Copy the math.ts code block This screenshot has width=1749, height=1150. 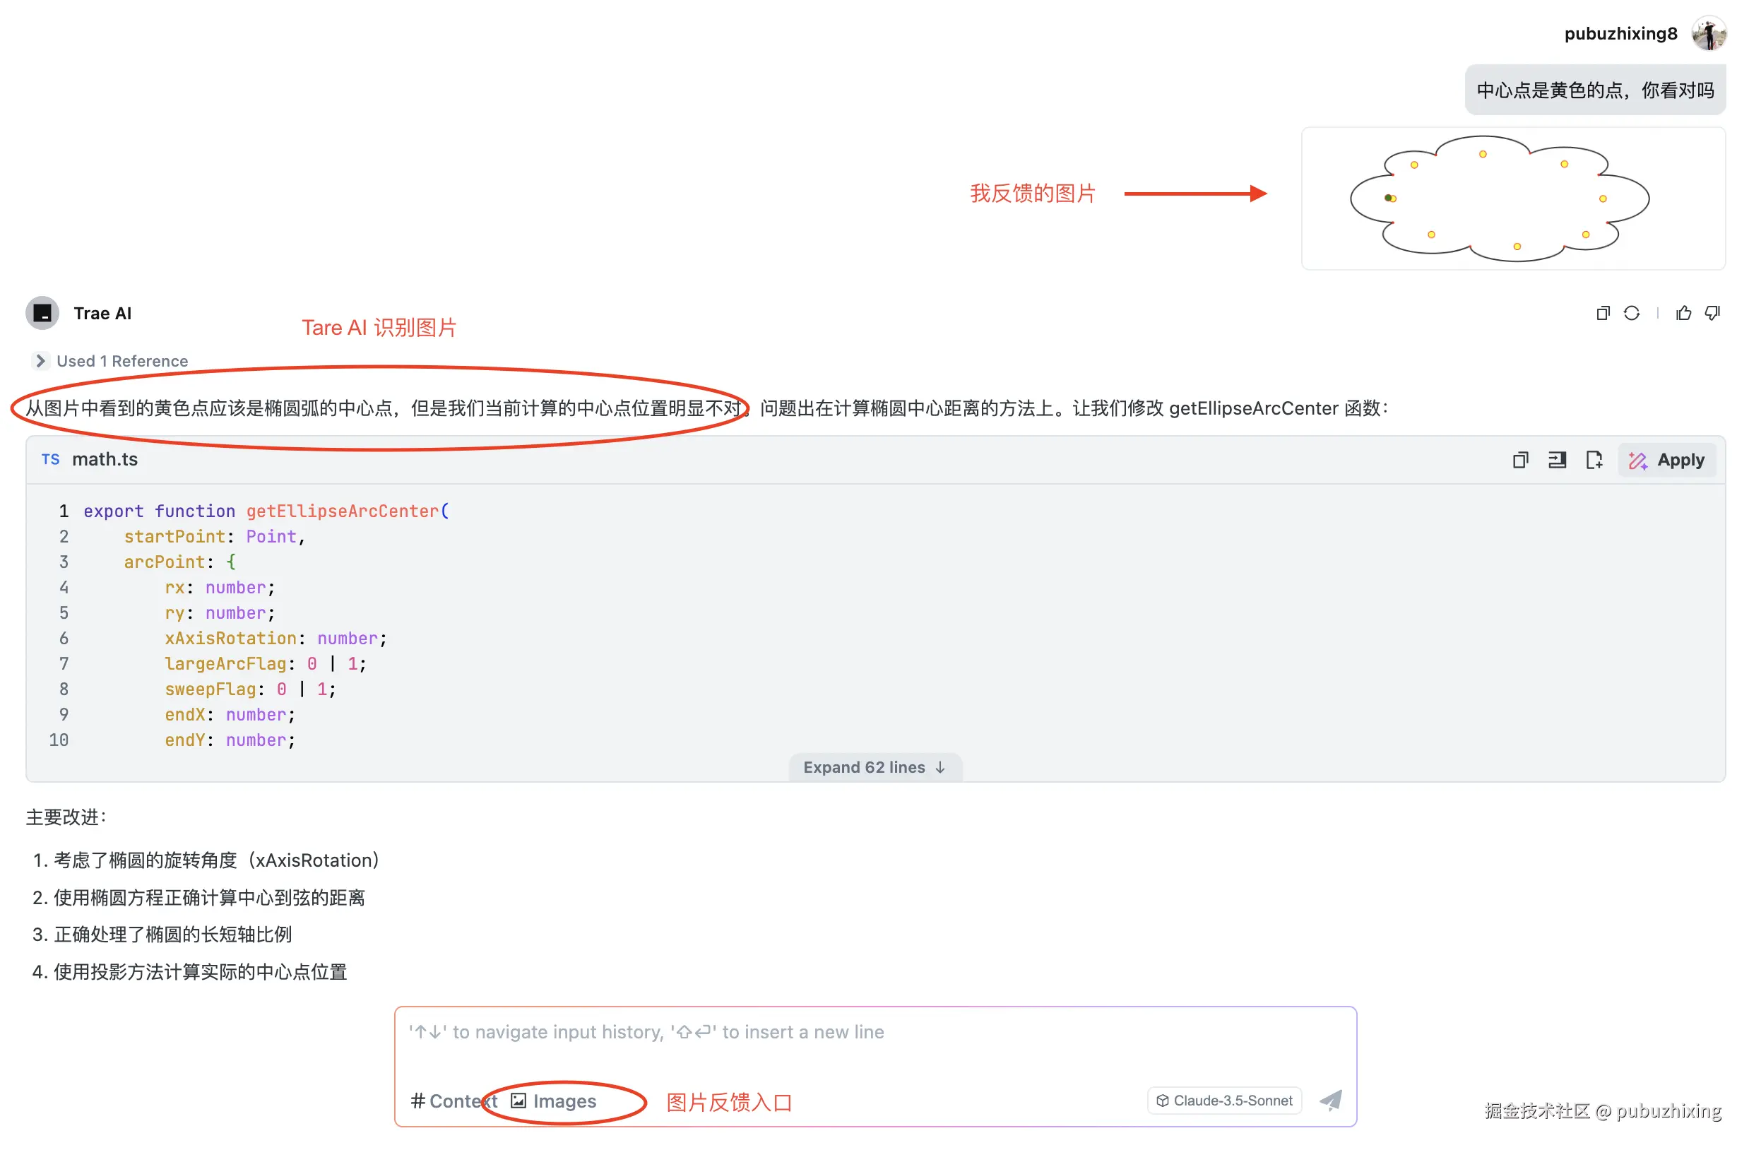pos(1519,460)
